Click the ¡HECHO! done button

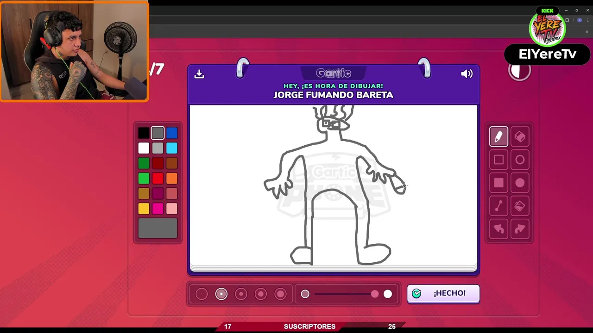443,293
